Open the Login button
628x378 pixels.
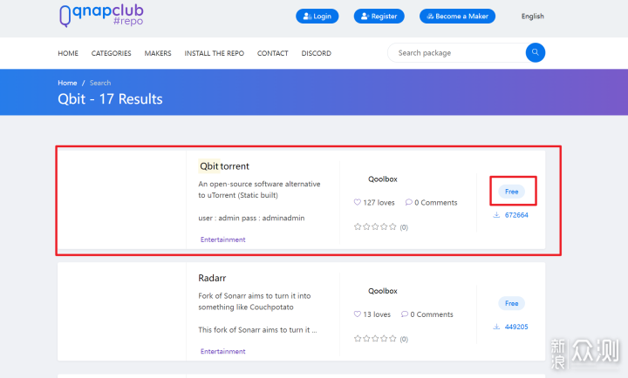point(317,16)
